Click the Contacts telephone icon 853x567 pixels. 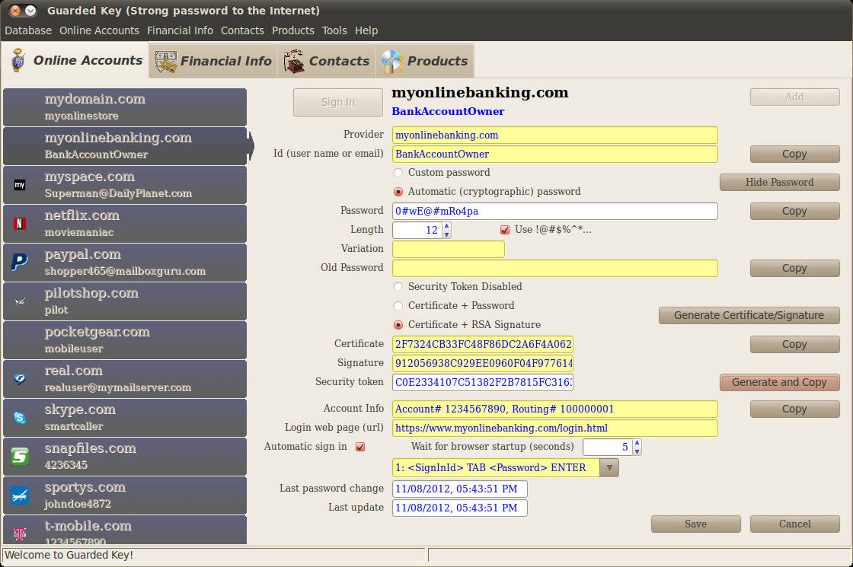pos(294,61)
